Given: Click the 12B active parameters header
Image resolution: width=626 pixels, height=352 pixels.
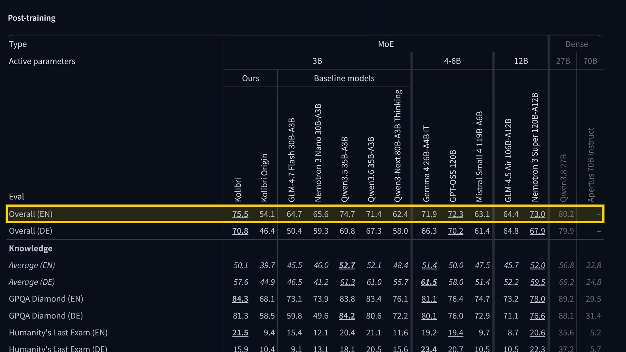Looking at the screenshot, I should point(521,61).
